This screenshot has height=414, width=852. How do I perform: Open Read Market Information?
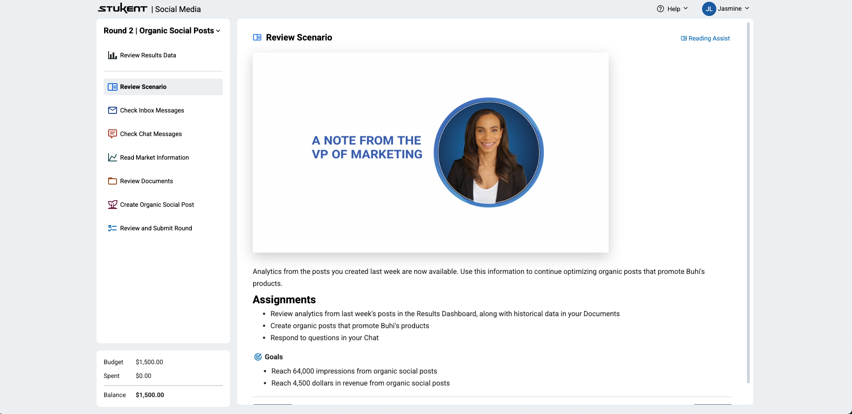click(x=163, y=157)
